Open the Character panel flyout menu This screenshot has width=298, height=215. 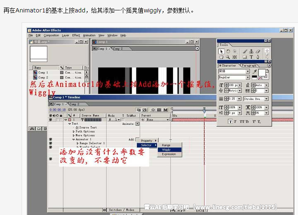coord(269,65)
